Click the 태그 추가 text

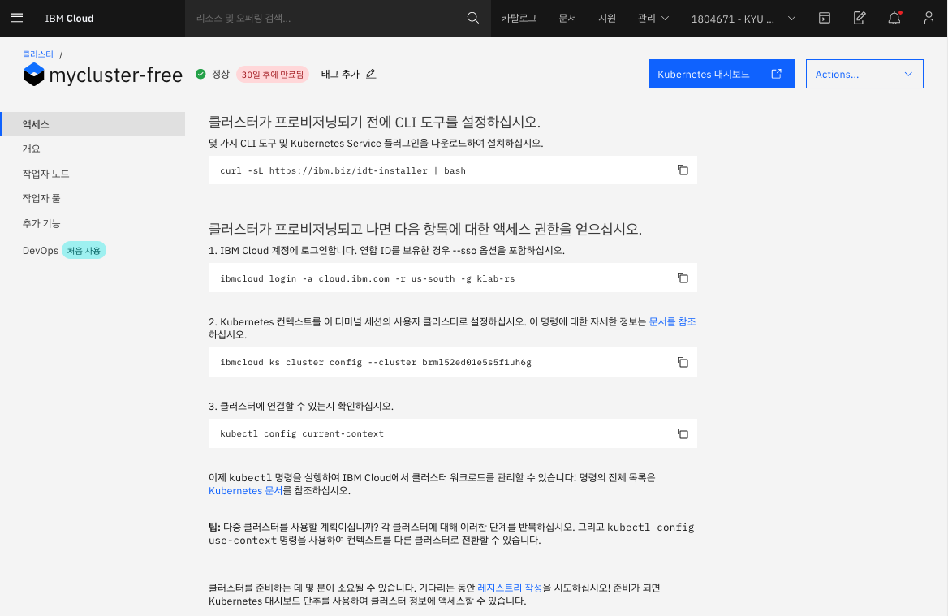[x=340, y=74]
